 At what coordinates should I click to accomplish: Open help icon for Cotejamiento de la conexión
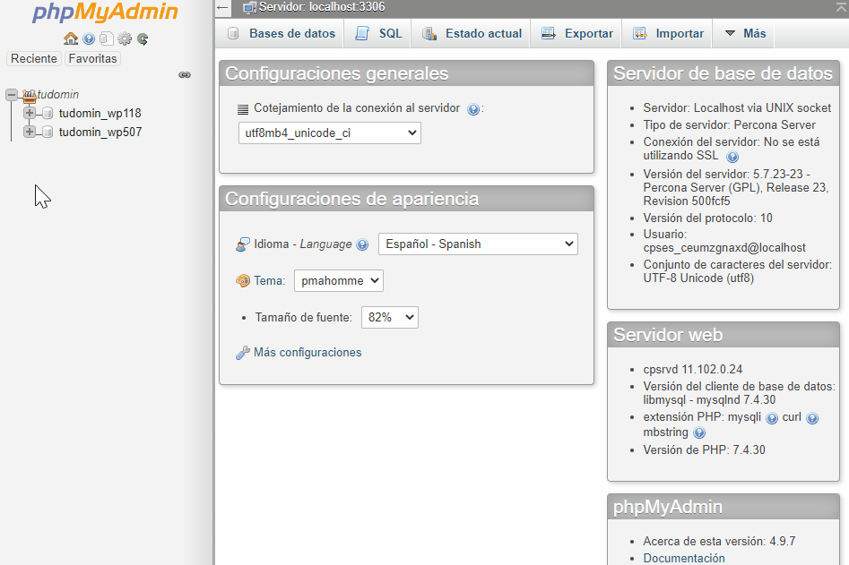coord(473,110)
